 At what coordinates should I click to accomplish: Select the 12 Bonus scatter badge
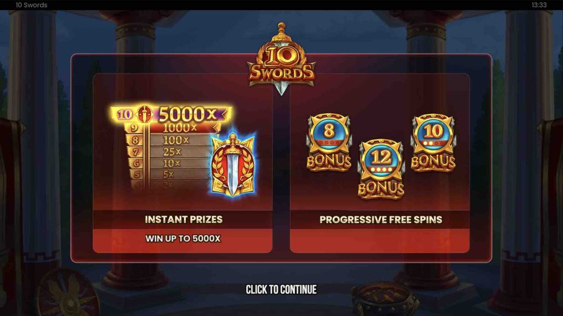(x=381, y=169)
